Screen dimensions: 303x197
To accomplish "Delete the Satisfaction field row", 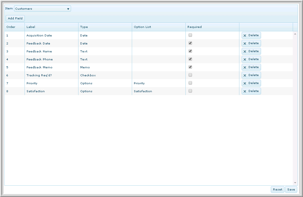I will (251, 91).
